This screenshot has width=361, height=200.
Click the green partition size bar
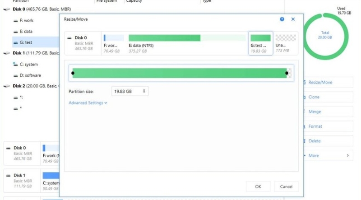pyautogui.click(x=180, y=73)
